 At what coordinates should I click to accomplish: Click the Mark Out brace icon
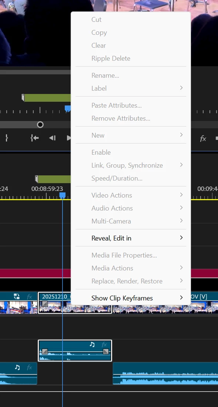pyautogui.click(x=7, y=138)
